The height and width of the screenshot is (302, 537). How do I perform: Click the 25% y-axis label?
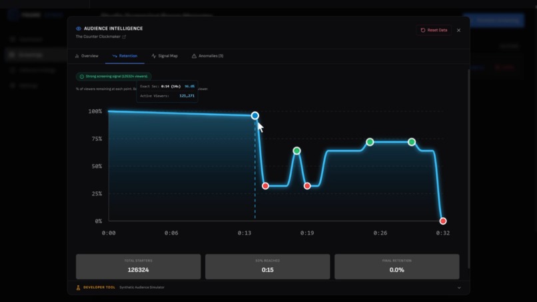97,194
